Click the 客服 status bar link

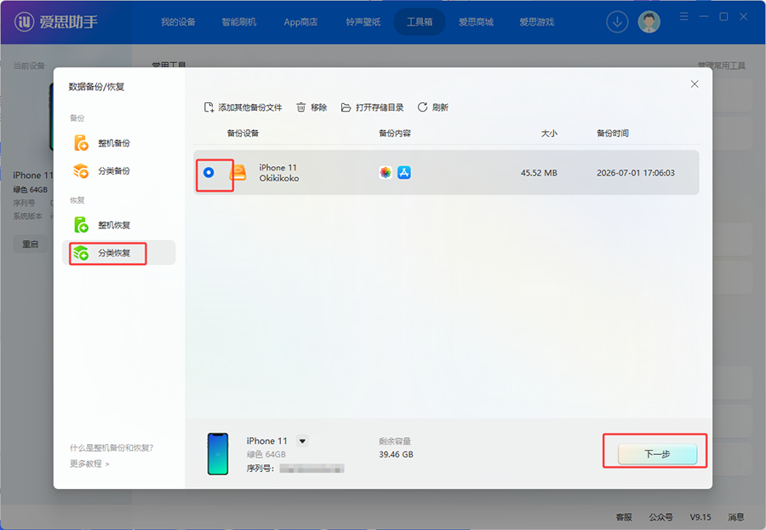coord(624,517)
